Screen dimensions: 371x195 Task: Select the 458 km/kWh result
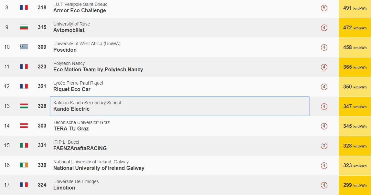[355, 47]
